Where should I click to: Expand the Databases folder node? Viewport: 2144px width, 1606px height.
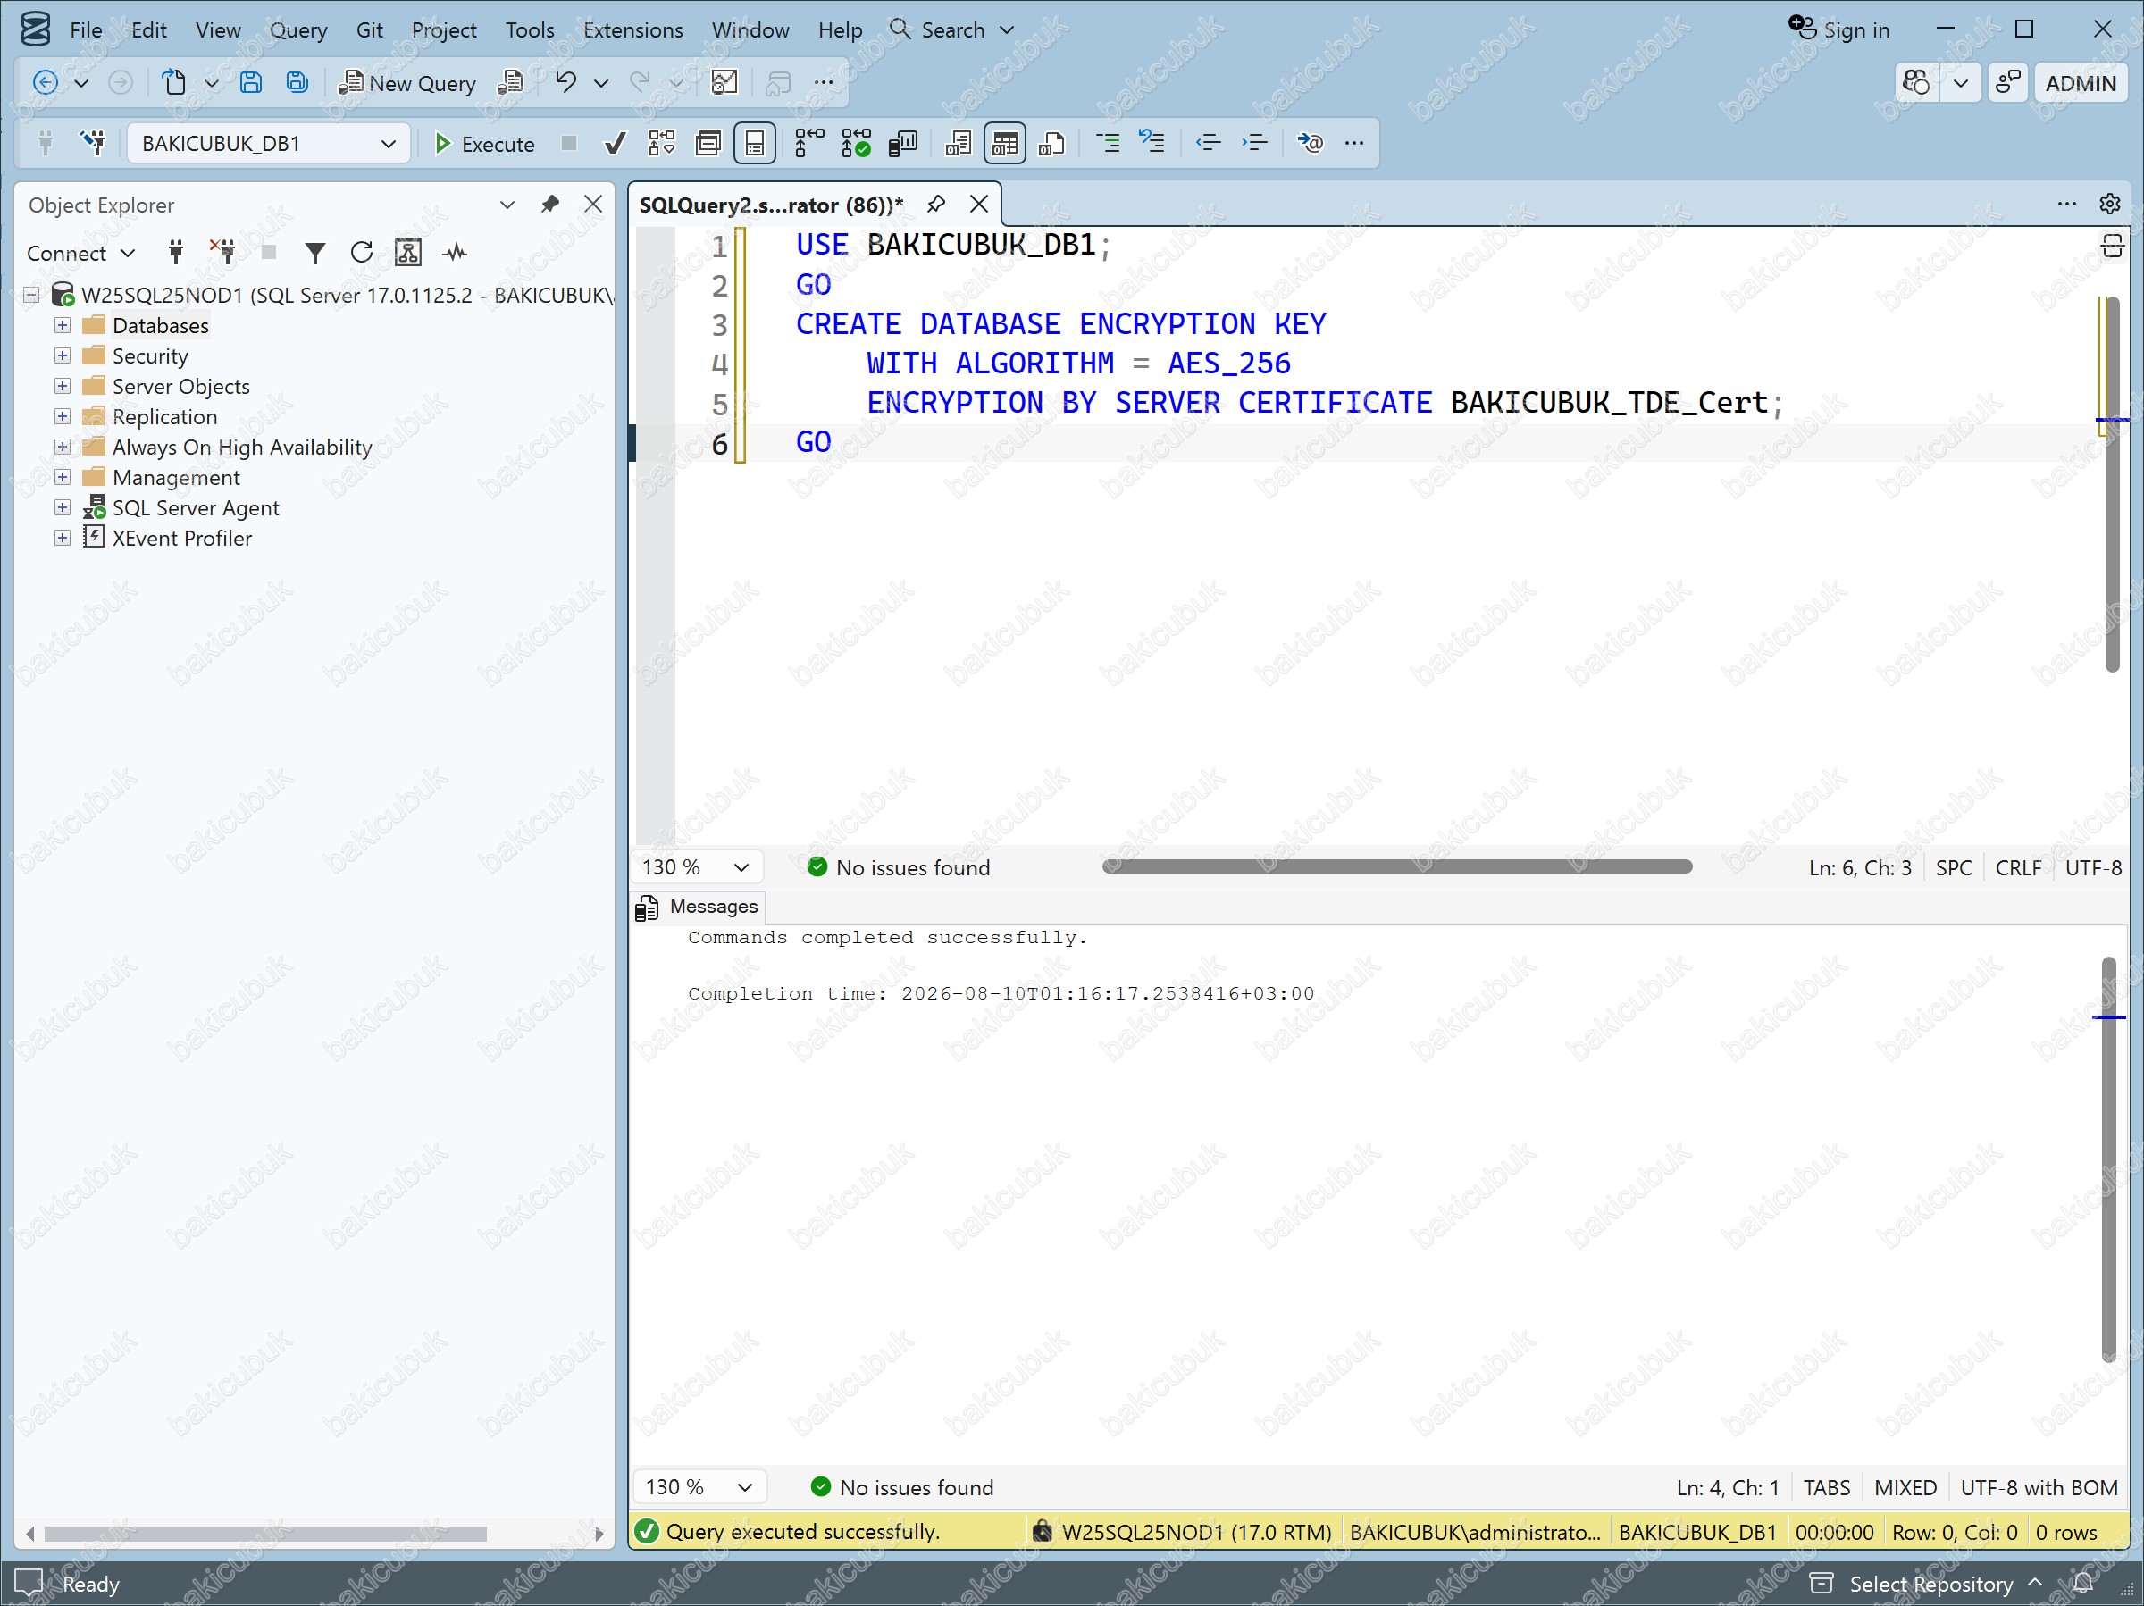(x=62, y=326)
